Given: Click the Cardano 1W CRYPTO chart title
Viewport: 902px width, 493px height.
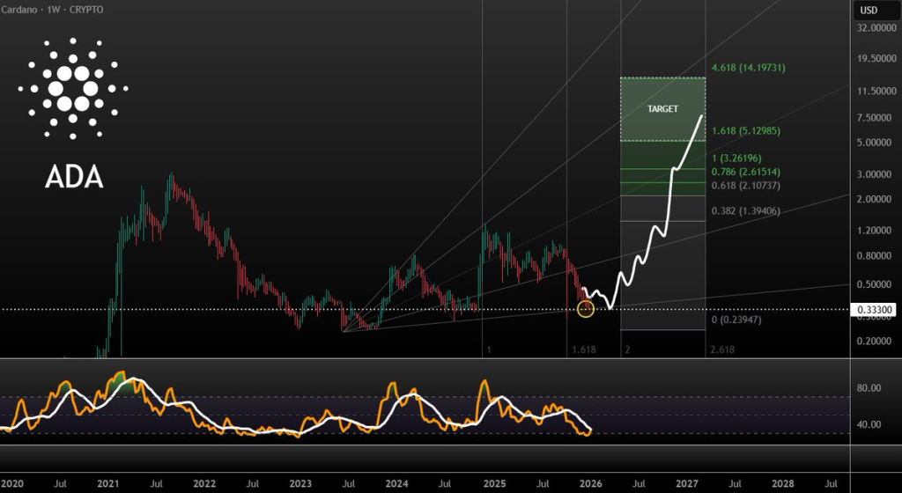Looking at the screenshot, I should pos(54,10).
